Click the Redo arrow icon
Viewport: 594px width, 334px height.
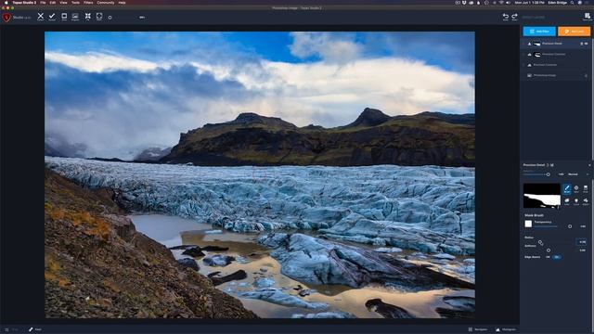pos(514,17)
